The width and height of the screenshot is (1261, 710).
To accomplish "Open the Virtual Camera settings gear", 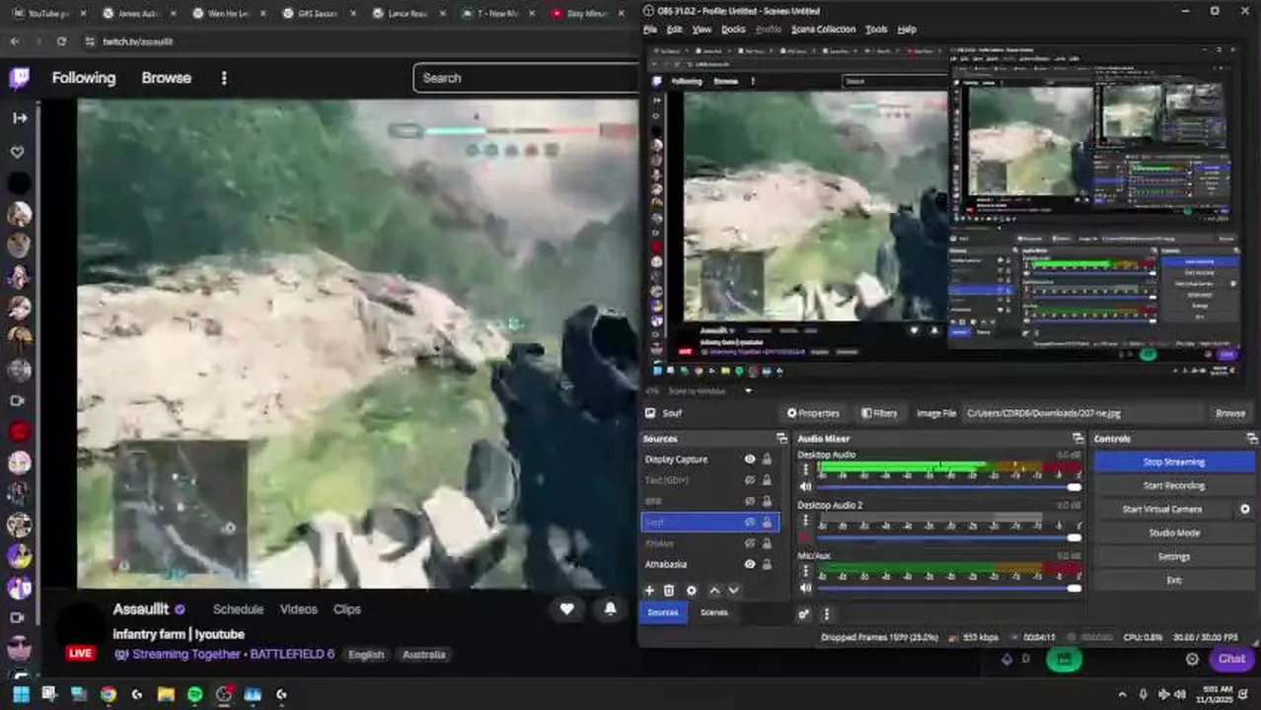I will click(x=1245, y=509).
